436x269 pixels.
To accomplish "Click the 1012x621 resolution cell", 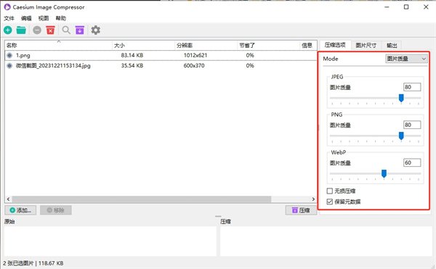I will [x=195, y=55].
